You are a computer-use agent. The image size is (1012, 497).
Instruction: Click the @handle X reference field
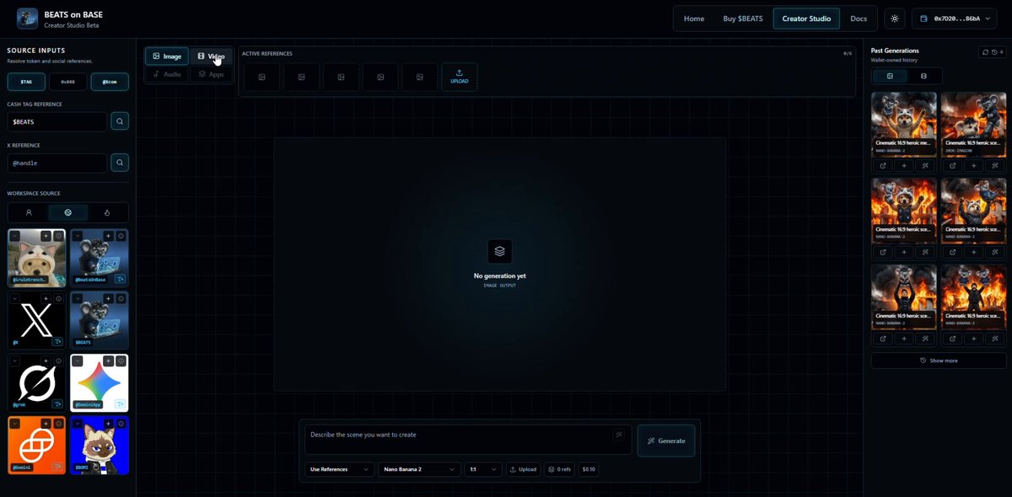pos(57,163)
